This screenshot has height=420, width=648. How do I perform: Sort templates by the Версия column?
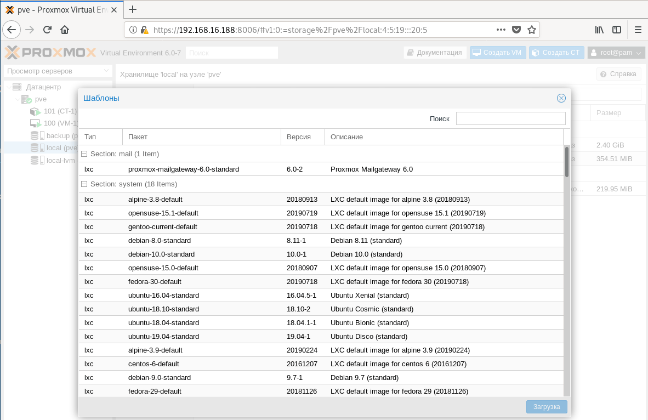coord(302,137)
